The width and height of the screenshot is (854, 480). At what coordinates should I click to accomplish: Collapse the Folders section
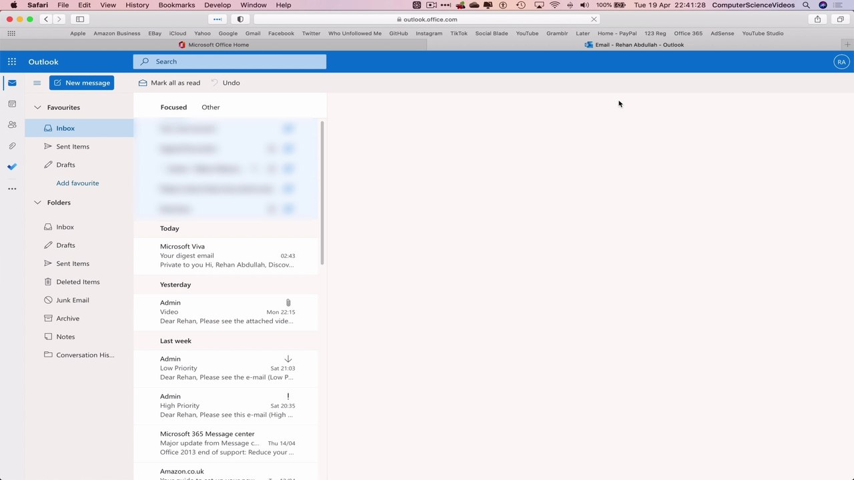click(x=37, y=203)
